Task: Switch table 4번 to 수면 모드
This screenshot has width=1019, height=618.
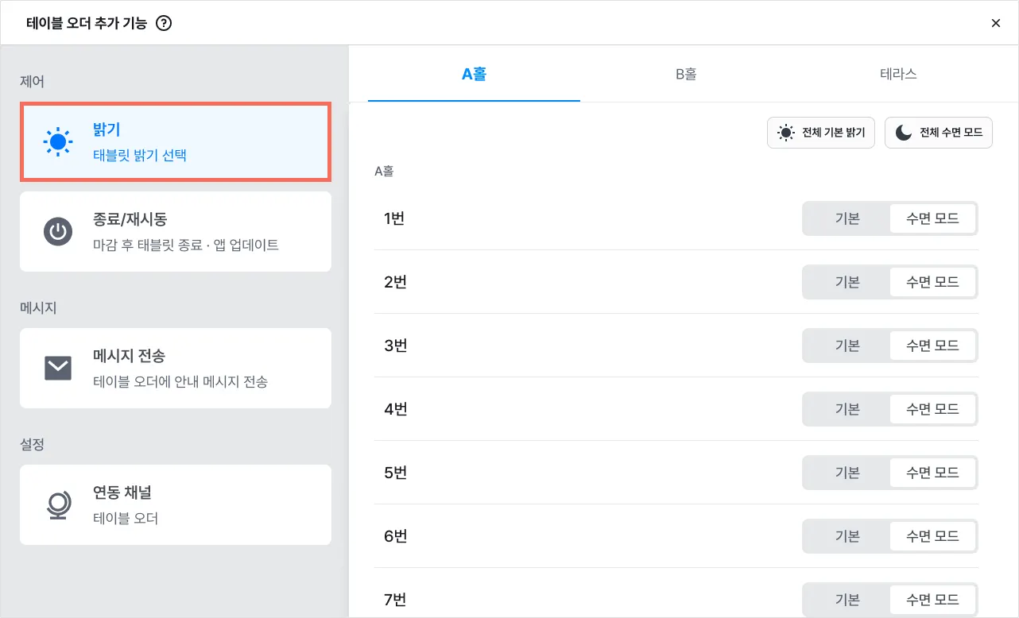Action: tap(932, 409)
